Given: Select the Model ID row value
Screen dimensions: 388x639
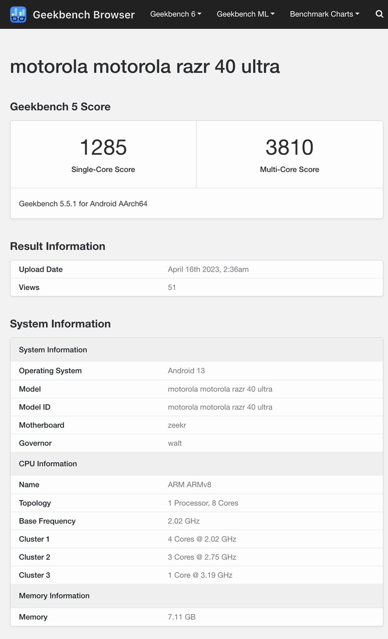Looking at the screenshot, I should coord(220,407).
